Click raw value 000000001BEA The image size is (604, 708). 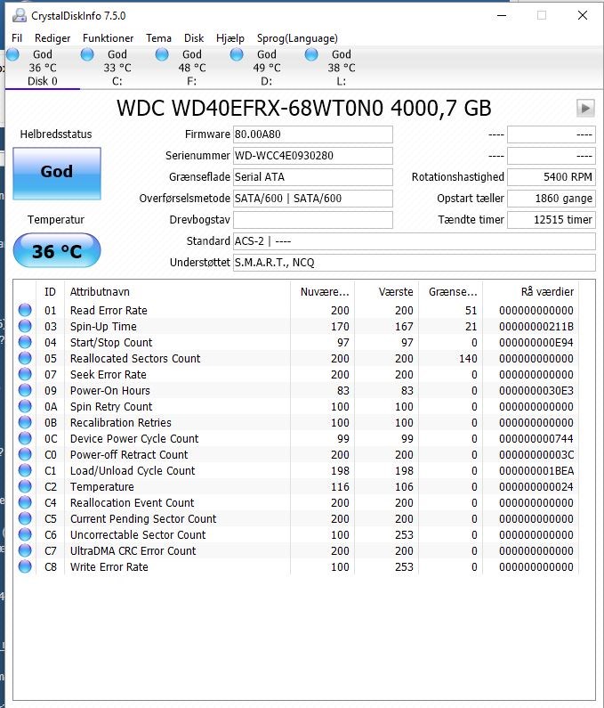[x=536, y=471]
